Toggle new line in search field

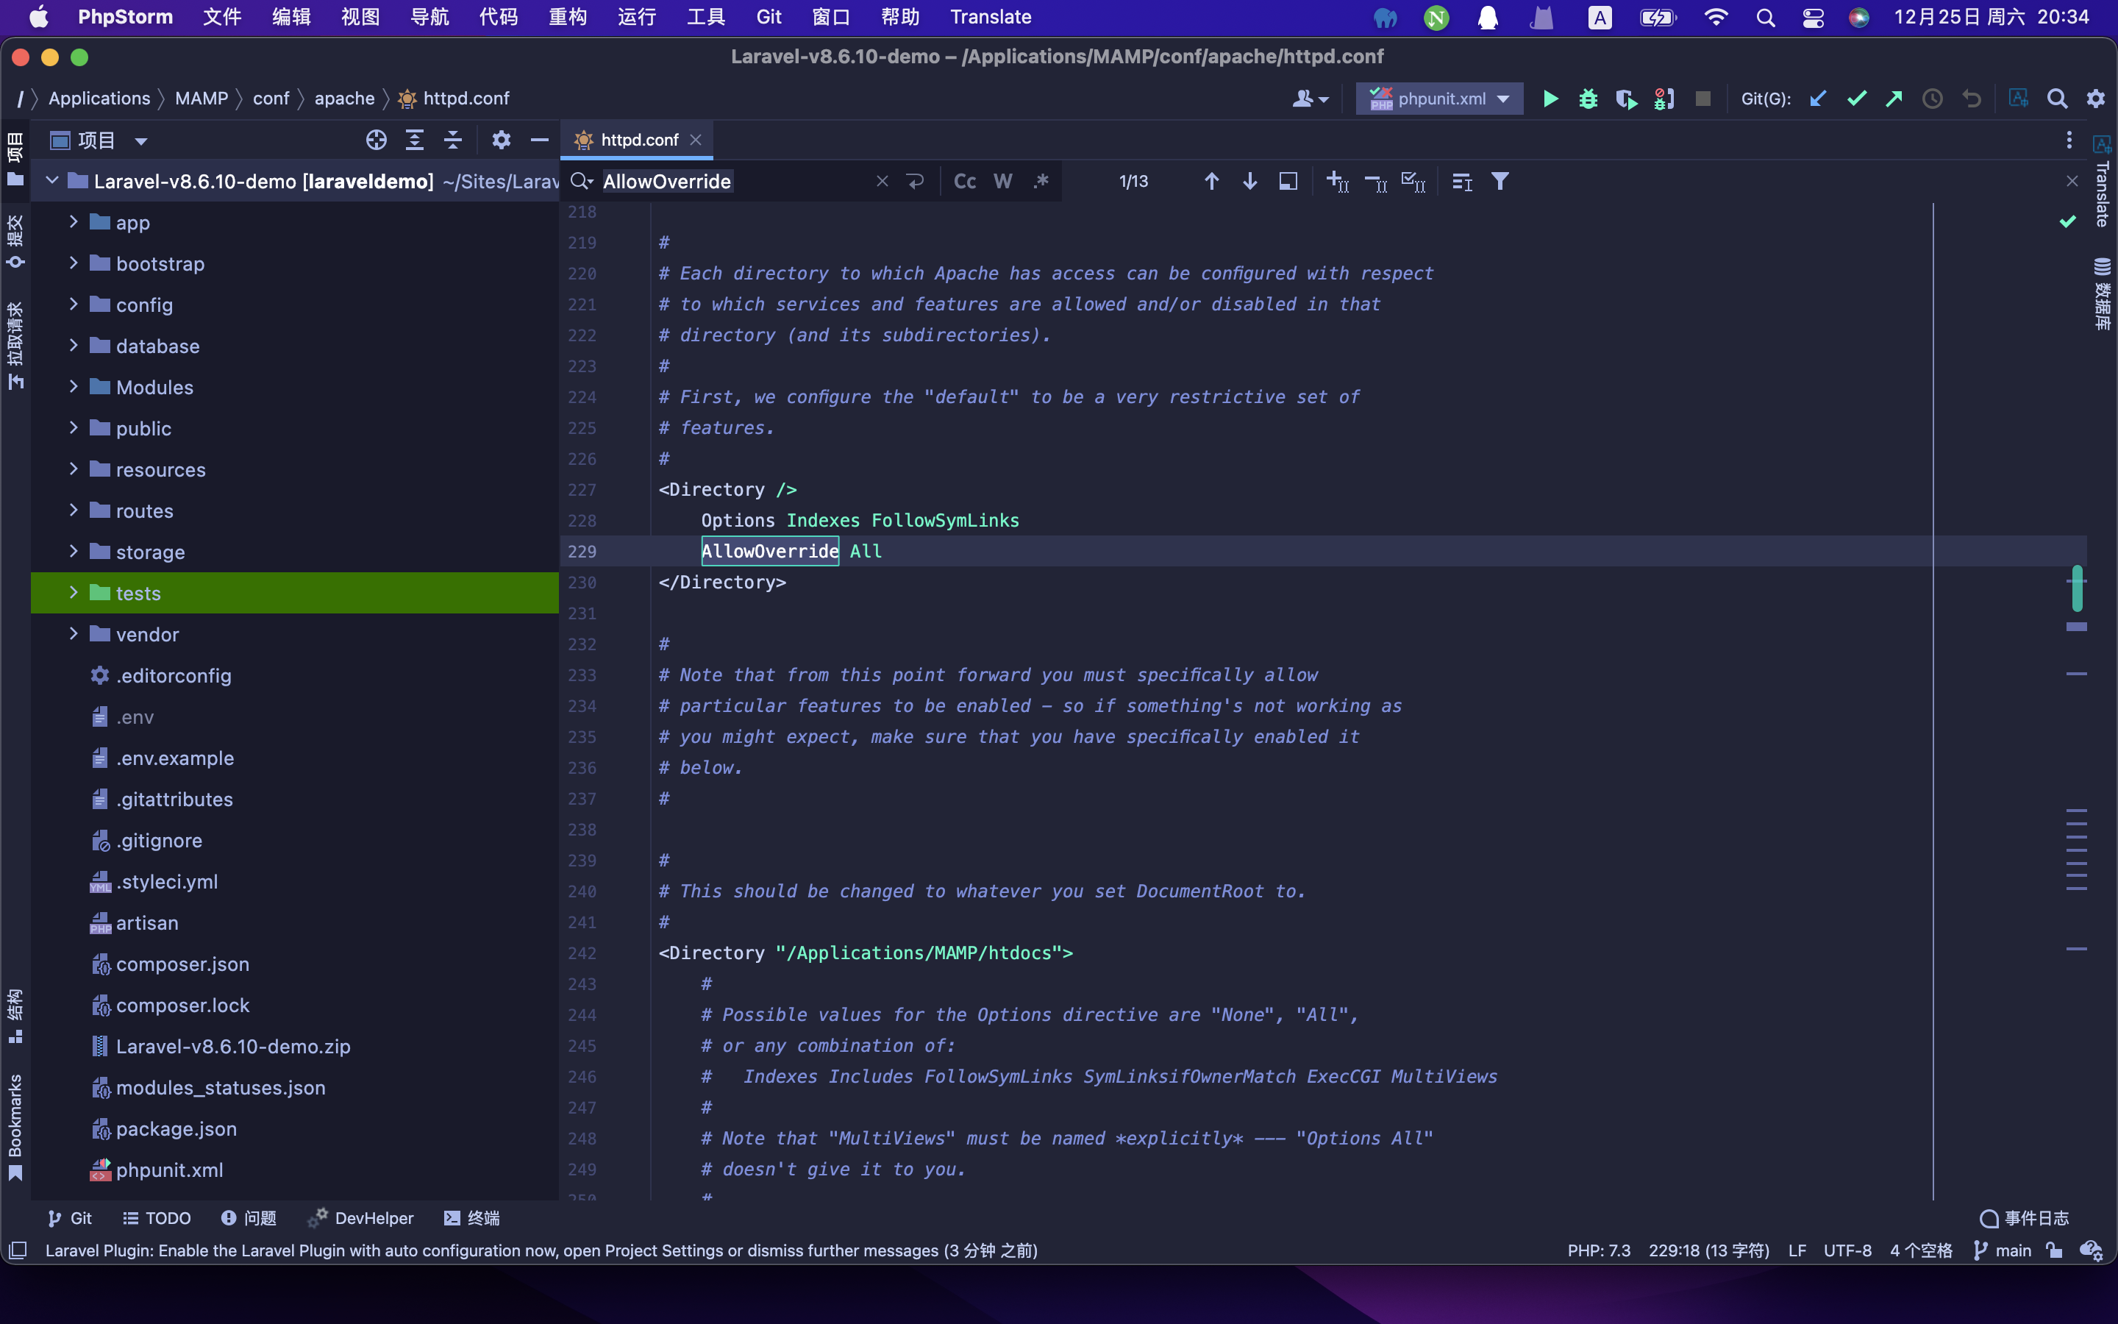[x=916, y=181]
